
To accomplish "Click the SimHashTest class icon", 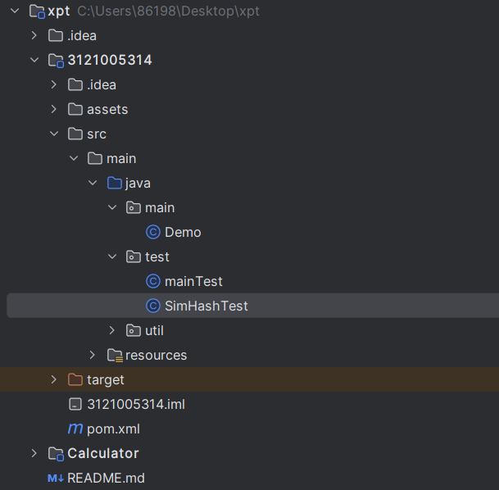I will [x=153, y=306].
